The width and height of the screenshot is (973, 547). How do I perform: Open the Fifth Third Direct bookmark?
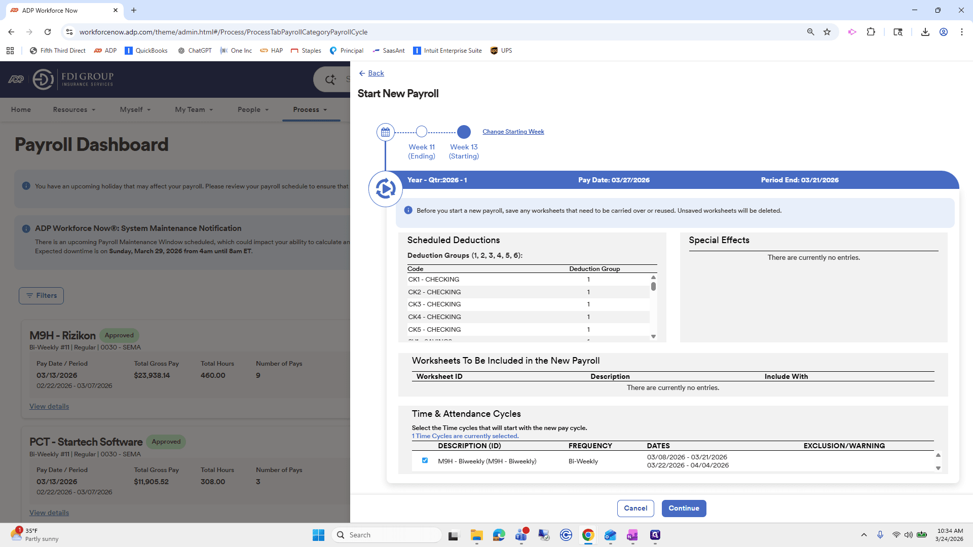click(58, 51)
